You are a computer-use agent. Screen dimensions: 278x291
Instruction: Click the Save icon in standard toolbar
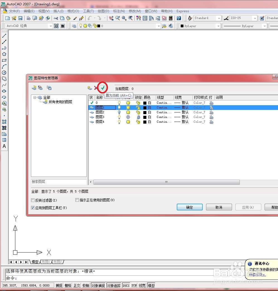pos(20,18)
